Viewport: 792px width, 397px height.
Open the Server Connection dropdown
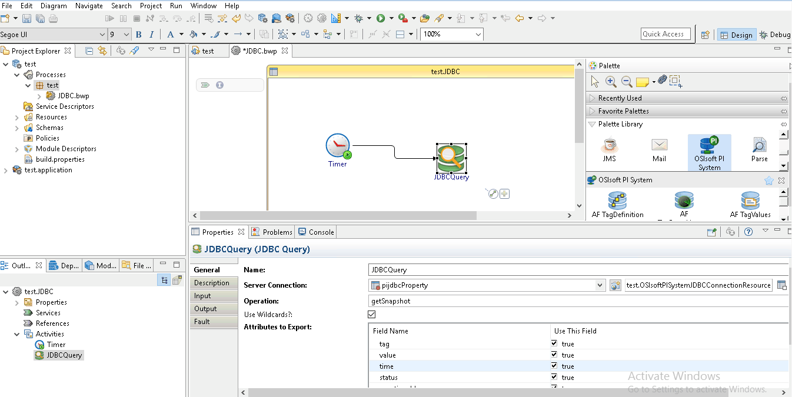pyautogui.click(x=600, y=285)
